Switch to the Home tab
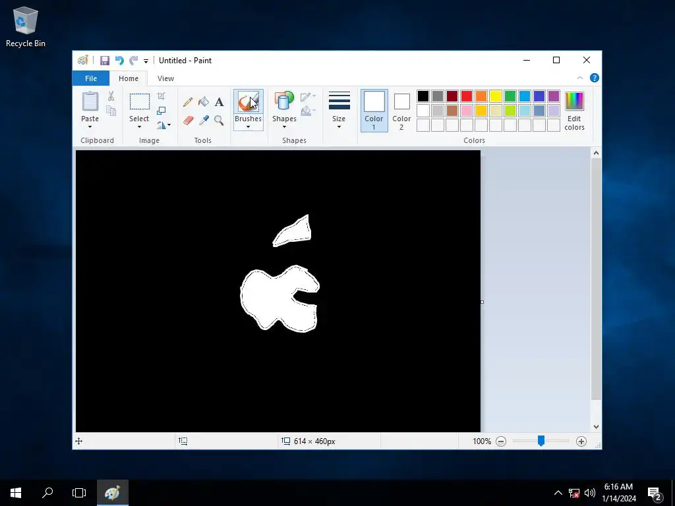This screenshot has width=675, height=506. point(129,78)
